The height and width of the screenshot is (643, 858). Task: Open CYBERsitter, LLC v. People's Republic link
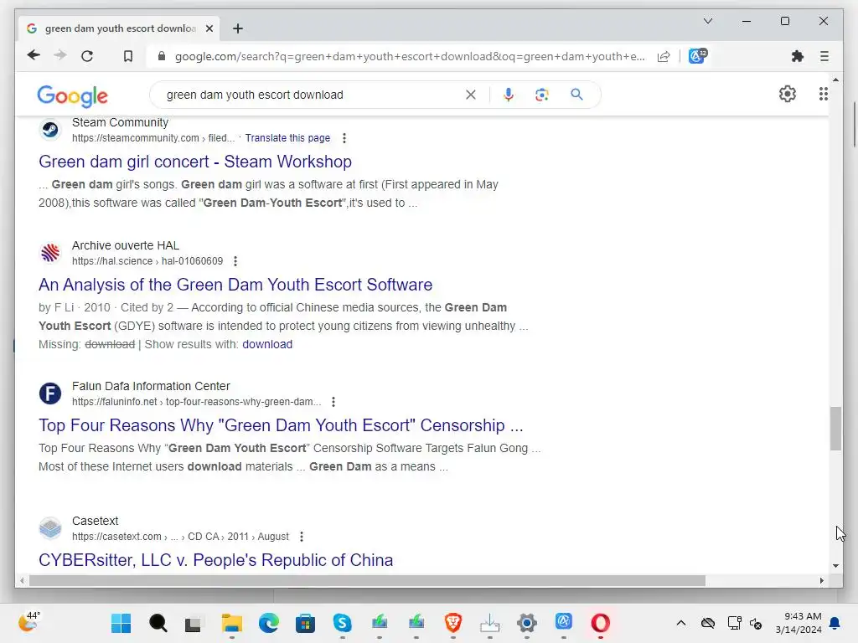pos(215,560)
